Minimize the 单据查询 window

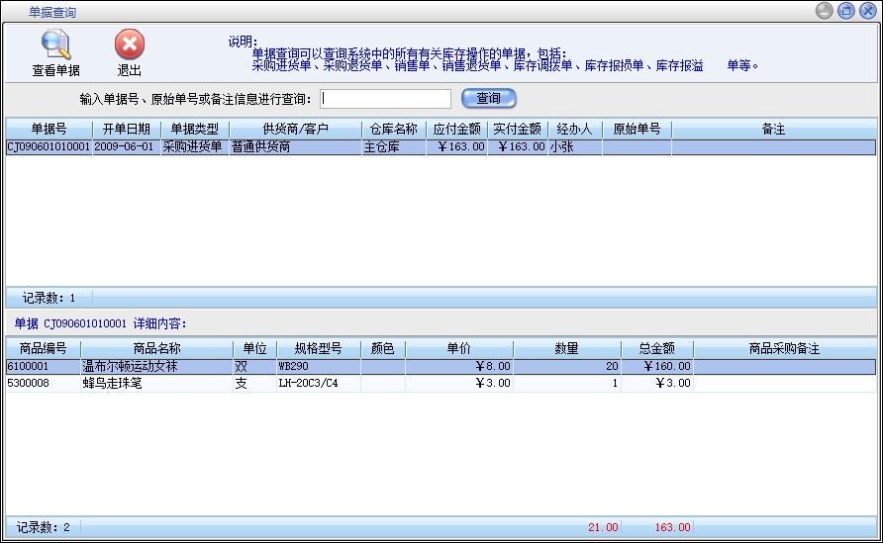point(824,11)
